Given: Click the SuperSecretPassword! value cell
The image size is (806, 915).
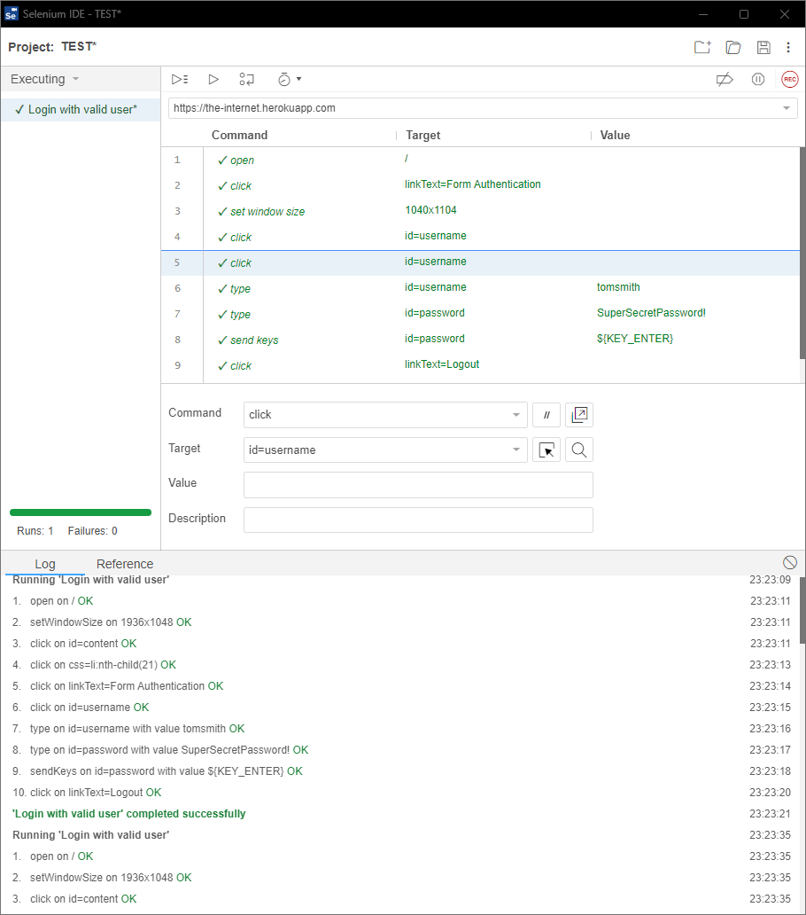Looking at the screenshot, I should pyautogui.click(x=651, y=313).
